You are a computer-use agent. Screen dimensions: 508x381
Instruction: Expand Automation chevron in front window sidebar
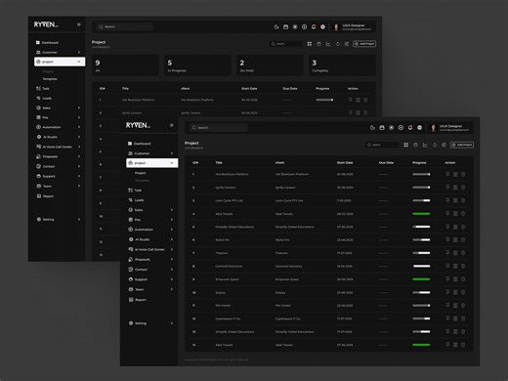172,230
